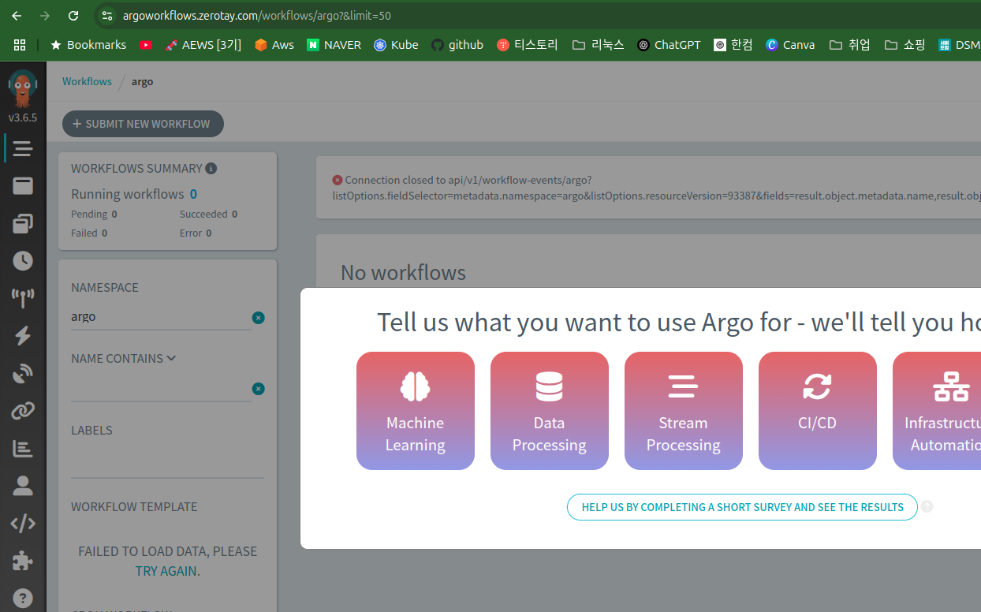Open YouTube bookmark icon
Viewport: 981px width, 612px height.
point(146,45)
